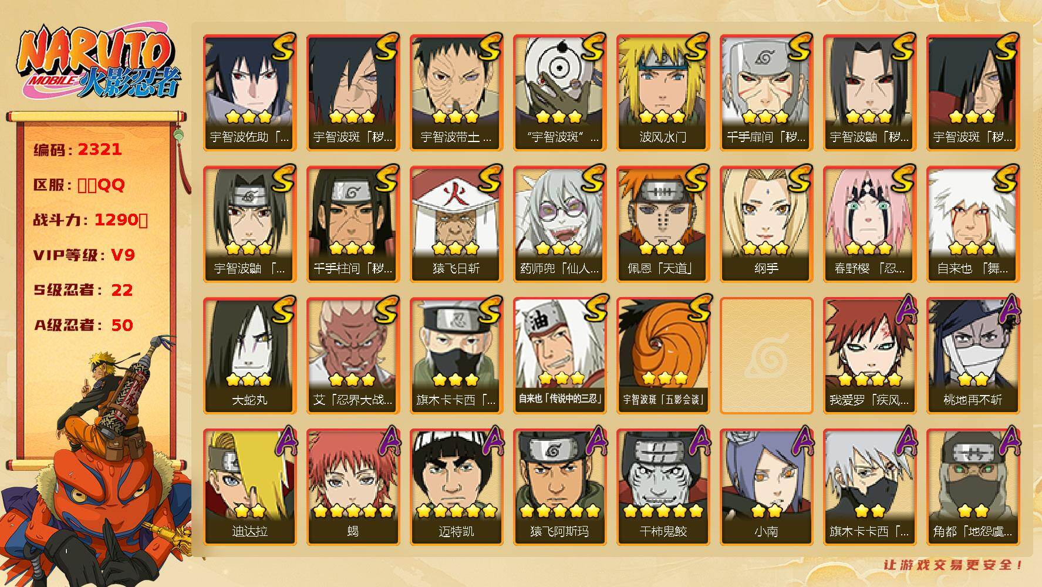Choose the 迈特凯 ninja card

coord(456,487)
